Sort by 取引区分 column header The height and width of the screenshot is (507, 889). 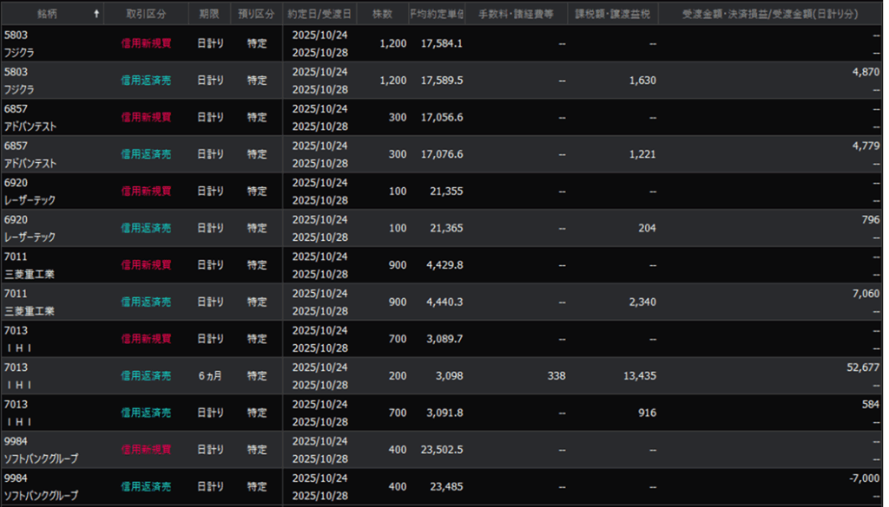(145, 14)
